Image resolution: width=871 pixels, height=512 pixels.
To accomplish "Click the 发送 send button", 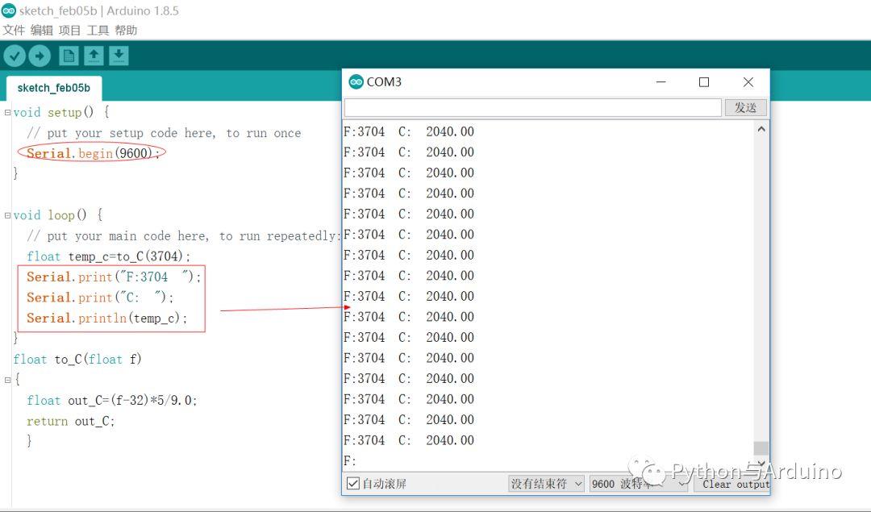I will click(x=745, y=107).
